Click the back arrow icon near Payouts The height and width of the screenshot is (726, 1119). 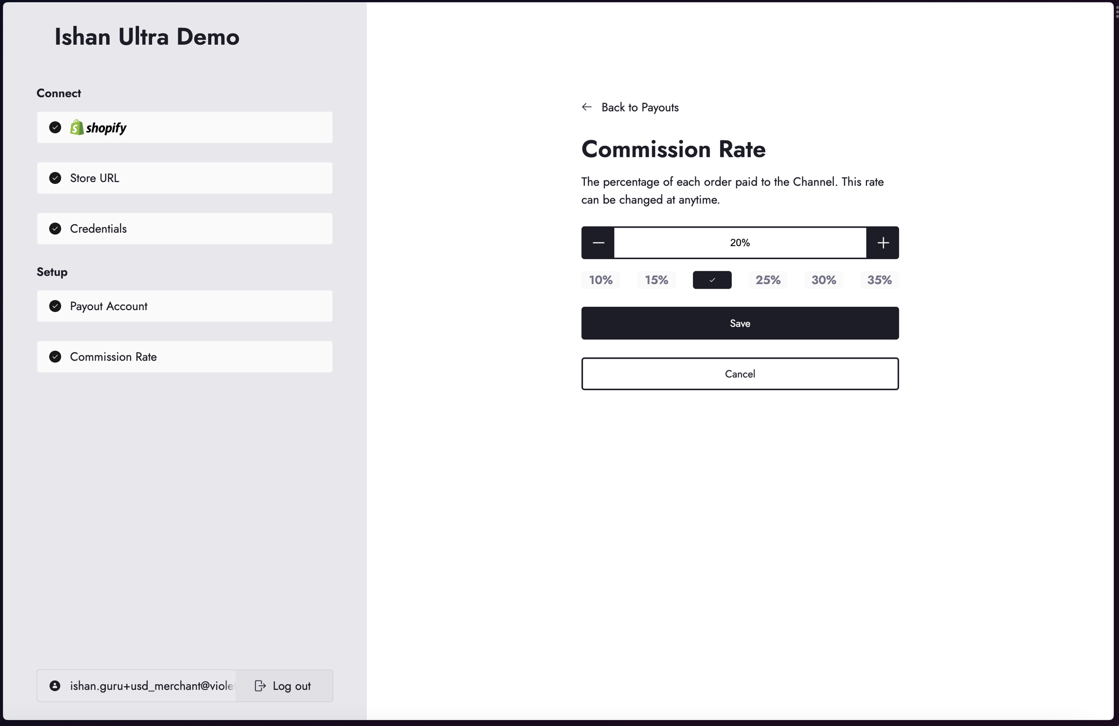[587, 107]
